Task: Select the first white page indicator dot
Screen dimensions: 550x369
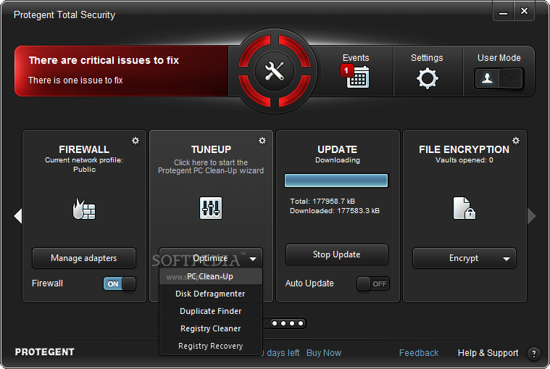Action: [x=275, y=323]
